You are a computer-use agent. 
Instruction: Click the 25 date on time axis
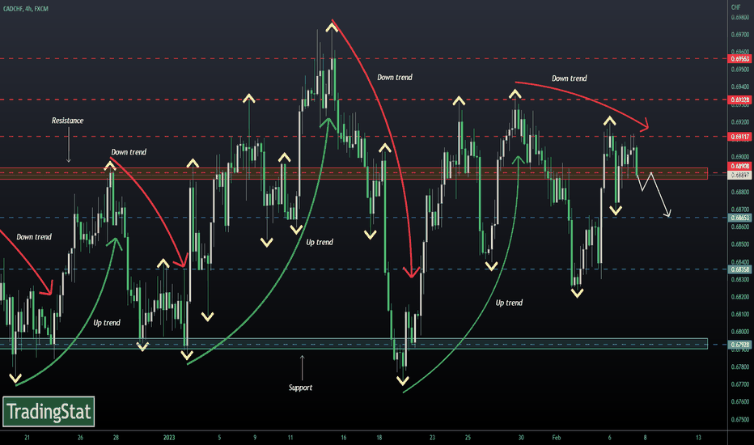point(468,438)
